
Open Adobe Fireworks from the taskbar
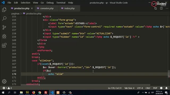(x=27, y=93)
